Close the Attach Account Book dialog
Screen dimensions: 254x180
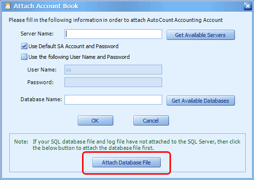pos(248,6)
